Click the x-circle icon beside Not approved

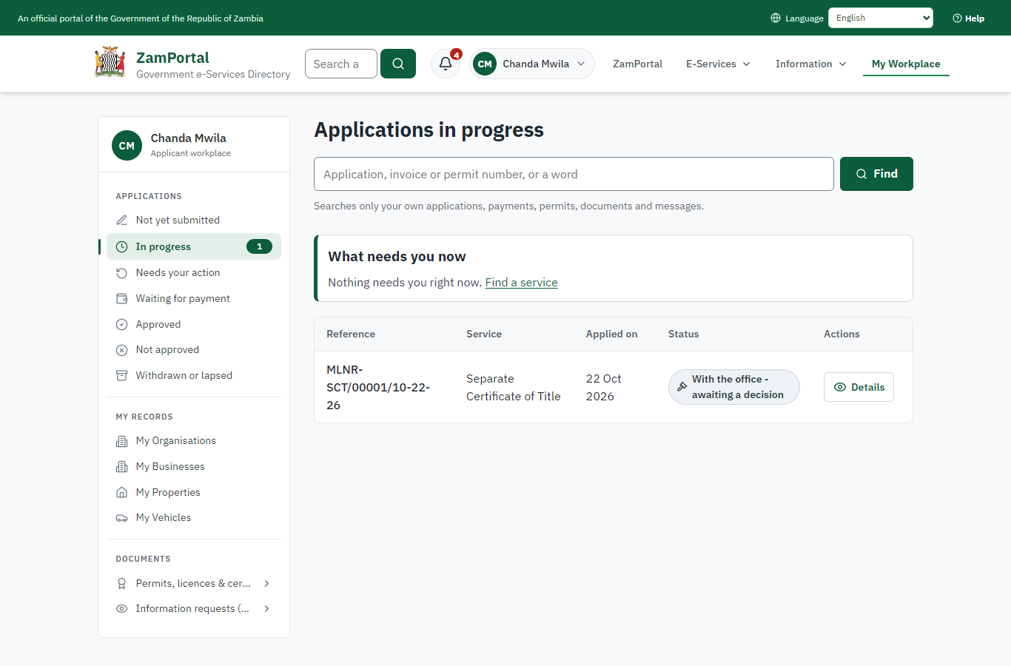click(122, 350)
